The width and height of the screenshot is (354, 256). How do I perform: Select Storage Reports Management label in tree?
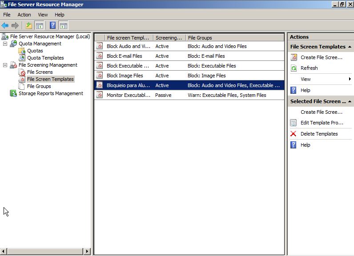51,93
